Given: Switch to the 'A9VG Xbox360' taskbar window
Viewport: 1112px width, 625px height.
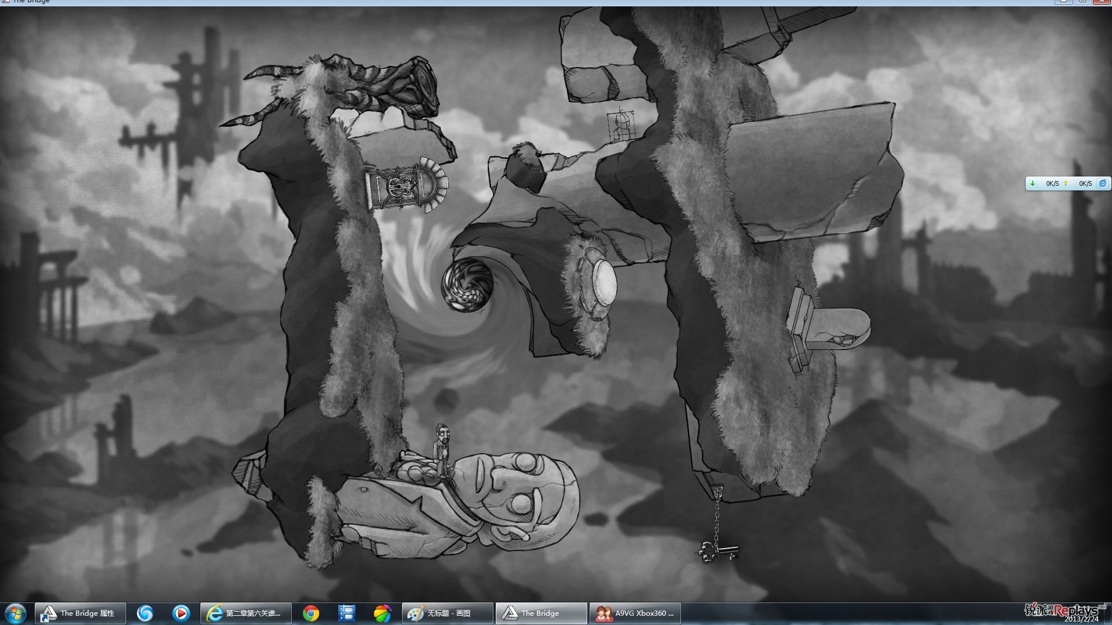Looking at the screenshot, I should click(x=635, y=613).
